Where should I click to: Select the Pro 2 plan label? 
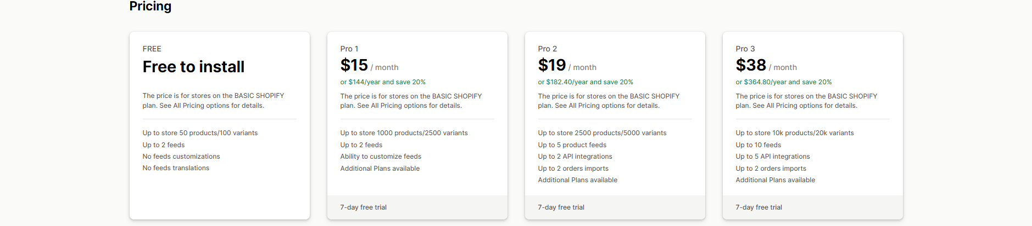(548, 49)
